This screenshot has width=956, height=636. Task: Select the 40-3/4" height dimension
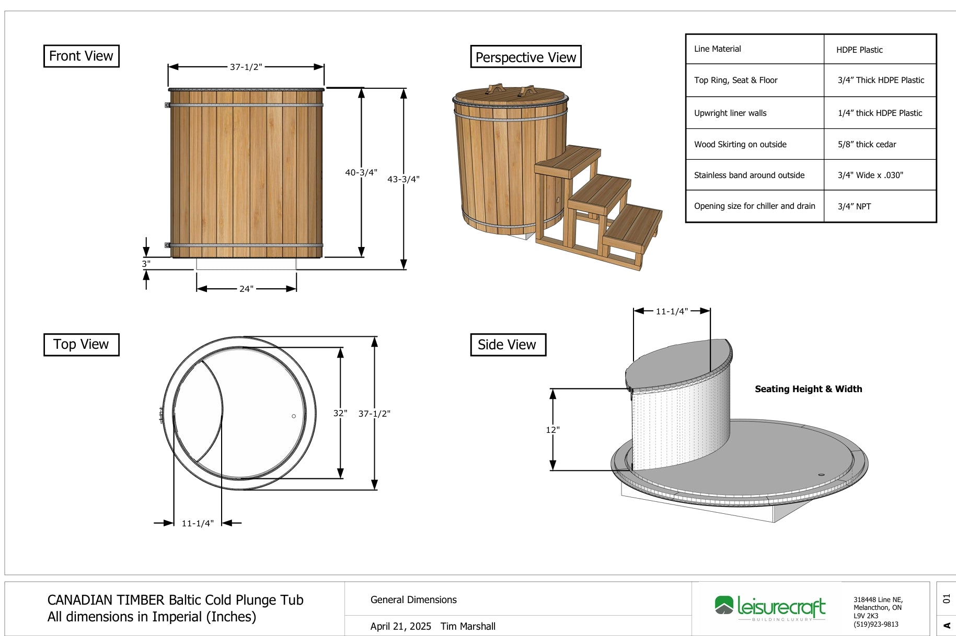point(361,172)
